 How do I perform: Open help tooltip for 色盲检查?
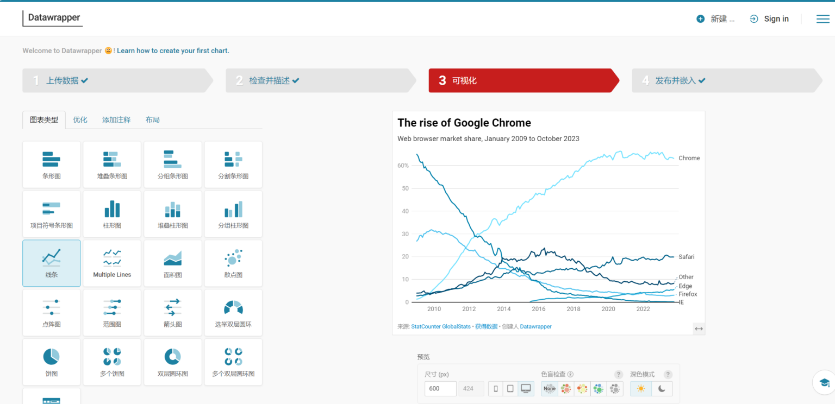tap(618, 374)
